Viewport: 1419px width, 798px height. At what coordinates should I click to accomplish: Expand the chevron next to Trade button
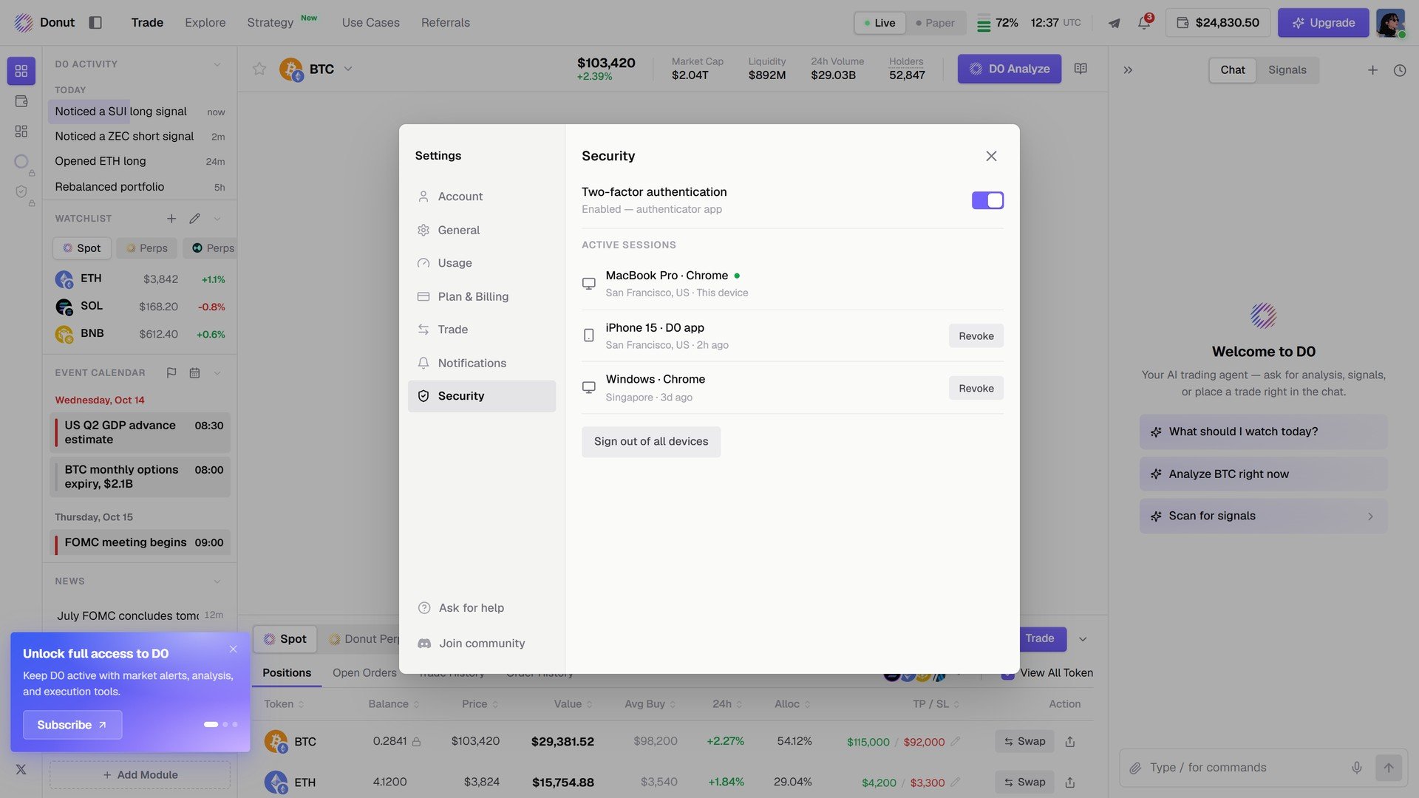[x=1083, y=639]
